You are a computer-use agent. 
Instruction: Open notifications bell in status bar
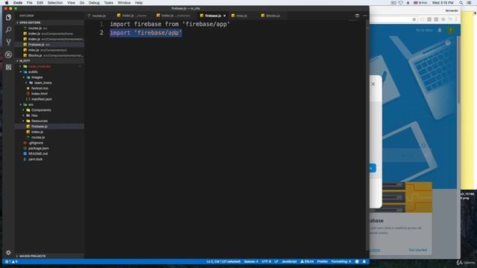pyautogui.click(x=364, y=261)
